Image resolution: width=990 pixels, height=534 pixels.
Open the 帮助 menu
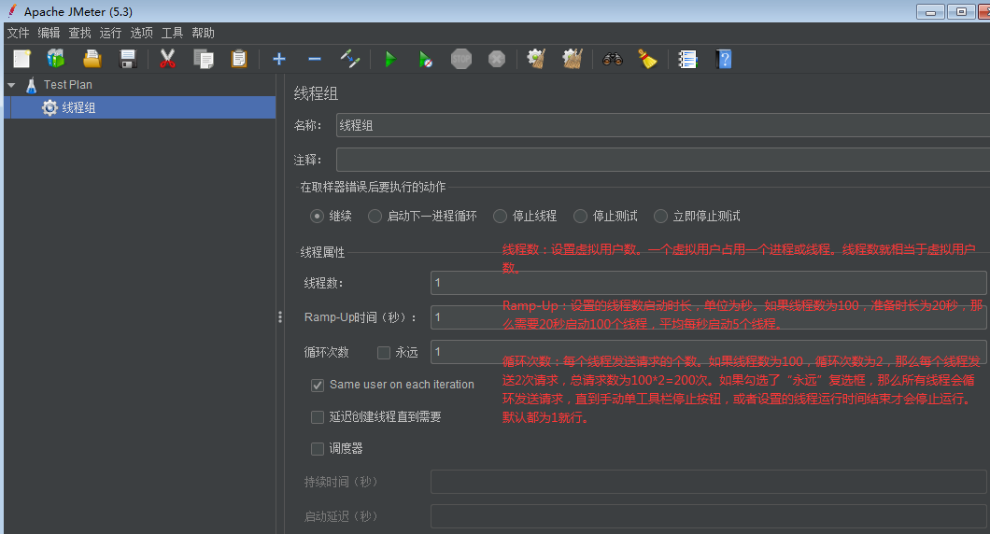pos(204,33)
